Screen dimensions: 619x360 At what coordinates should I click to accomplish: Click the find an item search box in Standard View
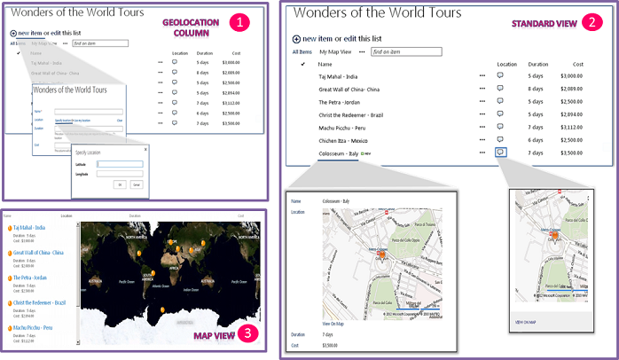tap(406, 51)
